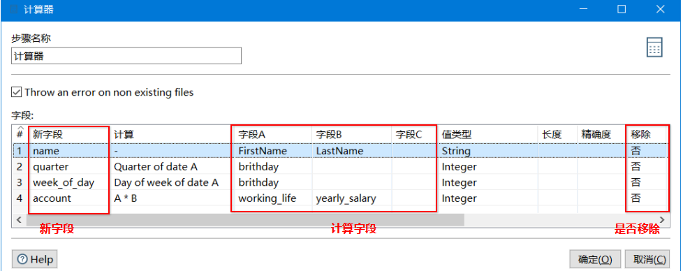Click the horizontal scrollbar right arrow

tap(662, 220)
